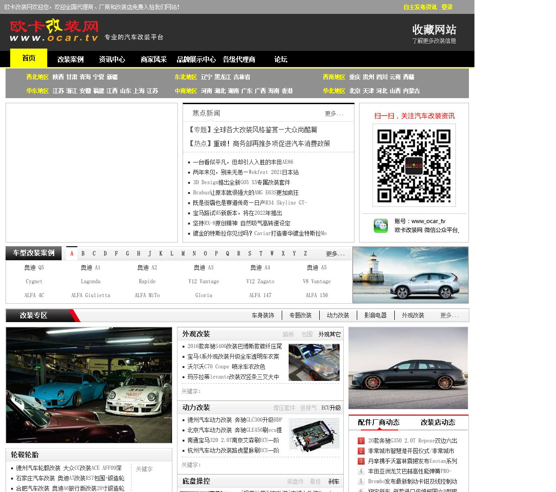Click the 收藏网站 bookmark button
The height and width of the screenshot is (492, 556).
434,30
